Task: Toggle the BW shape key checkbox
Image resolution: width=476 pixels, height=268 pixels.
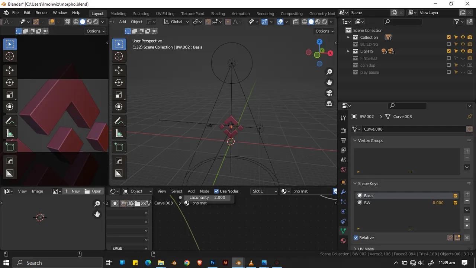Action: (455, 203)
